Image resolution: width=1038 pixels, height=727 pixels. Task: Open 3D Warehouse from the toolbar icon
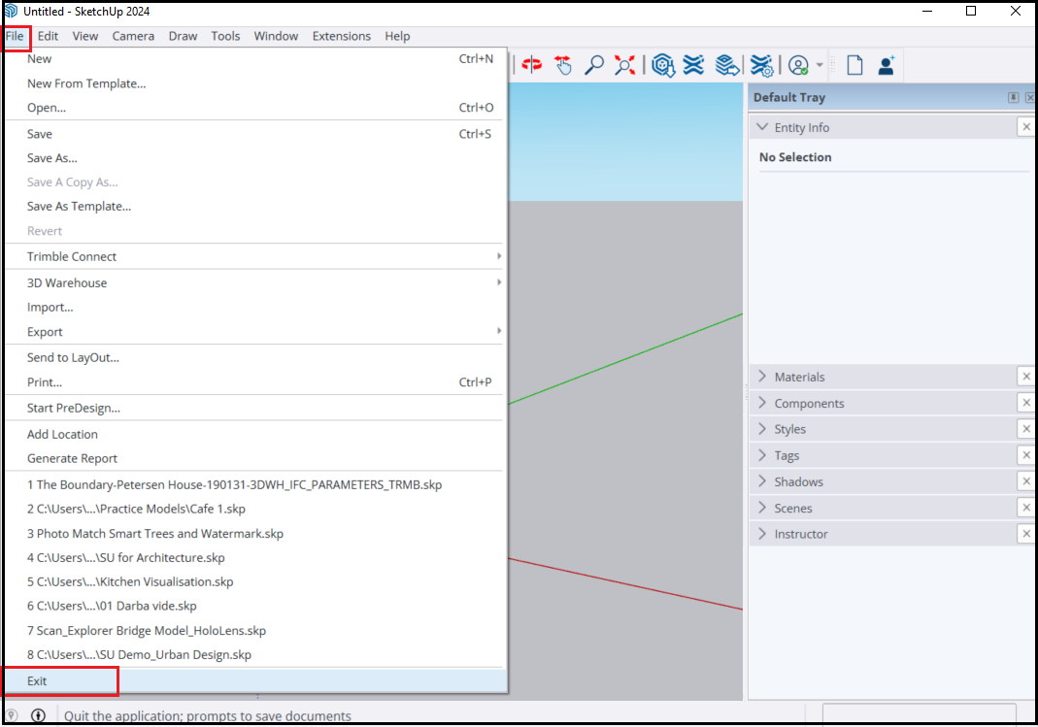[x=663, y=65]
